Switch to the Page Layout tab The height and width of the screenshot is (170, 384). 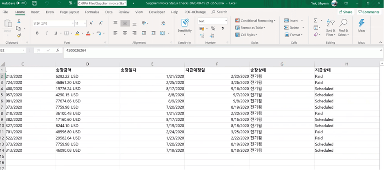[69, 12]
